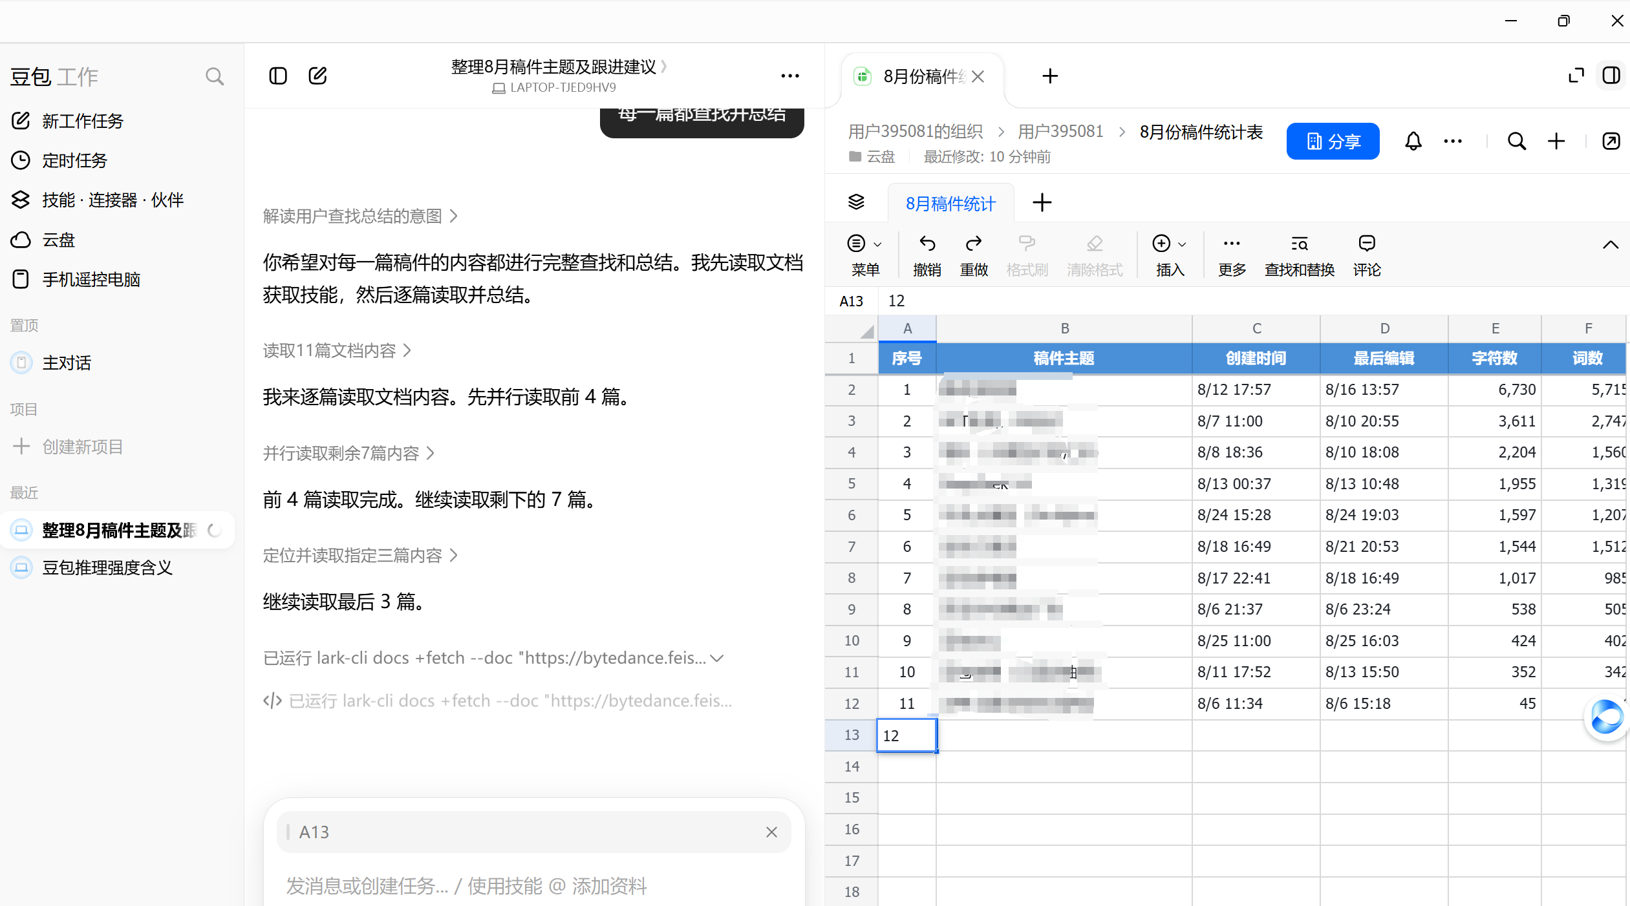Screen dimensions: 1630x906
Task: Add a new sheet with plus
Action: click(1042, 202)
